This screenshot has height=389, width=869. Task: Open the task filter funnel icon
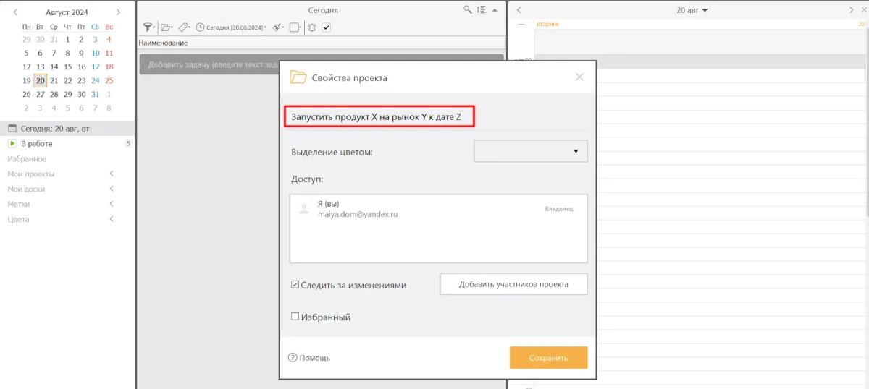click(148, 27)
